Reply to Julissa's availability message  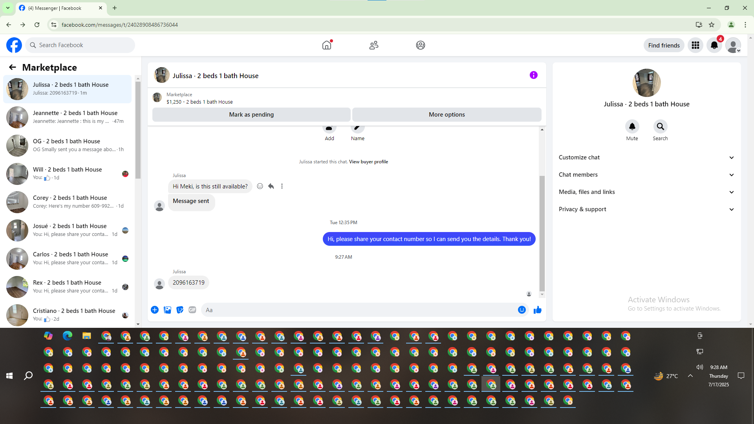point(271,186)
